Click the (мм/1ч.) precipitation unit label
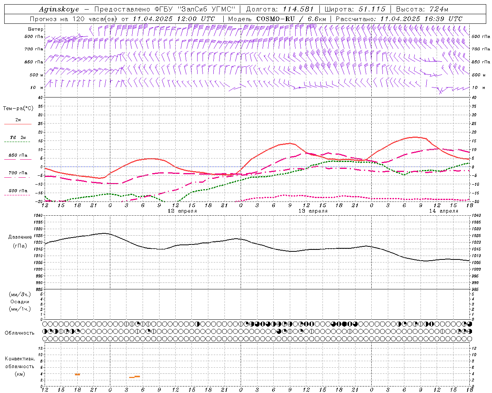492x393 pixels. coord(20,309)
